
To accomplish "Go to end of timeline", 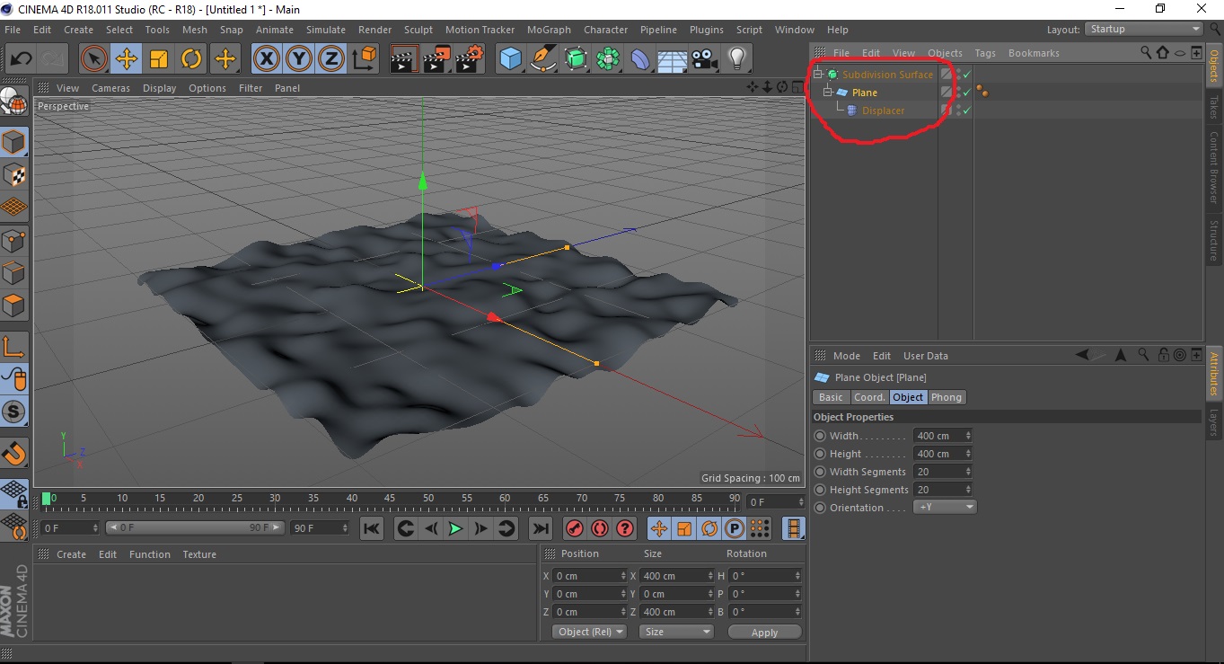I will tap(541, 528).
